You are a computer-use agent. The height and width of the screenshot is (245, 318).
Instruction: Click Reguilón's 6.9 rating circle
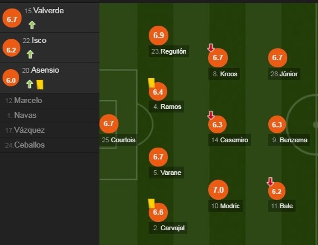pos(158,36)
